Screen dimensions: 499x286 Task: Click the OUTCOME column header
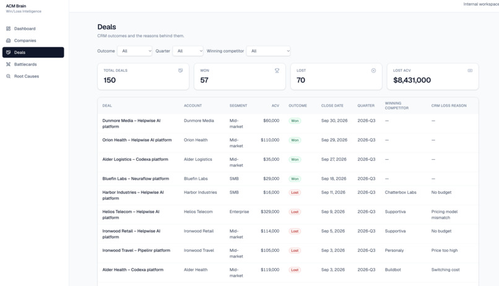[x=298, y=106]
